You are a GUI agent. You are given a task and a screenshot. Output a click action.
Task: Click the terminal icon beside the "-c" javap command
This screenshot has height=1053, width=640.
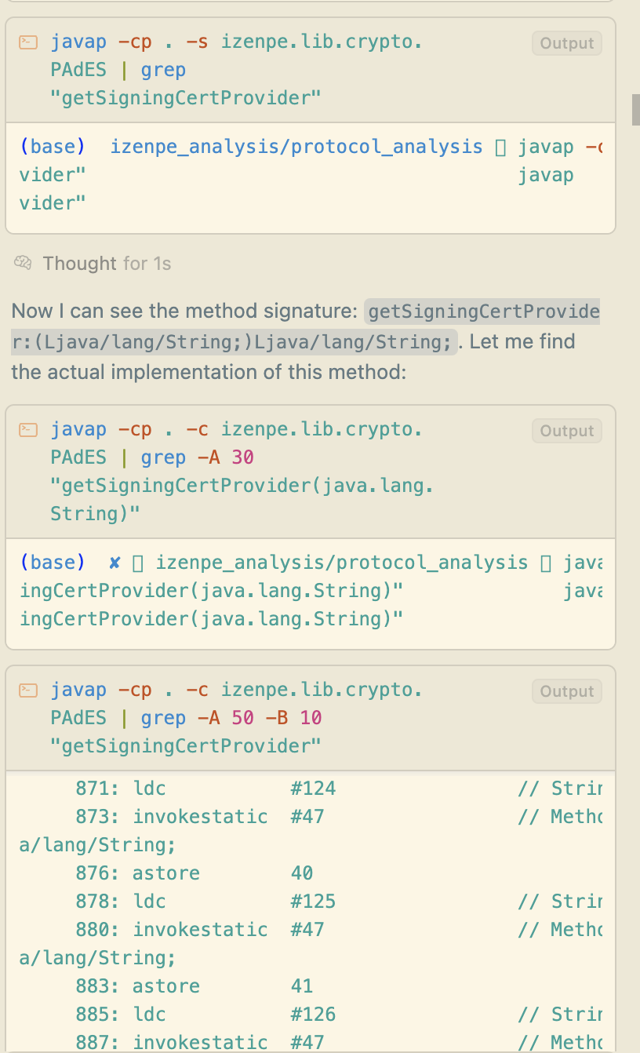coord(27,429)
